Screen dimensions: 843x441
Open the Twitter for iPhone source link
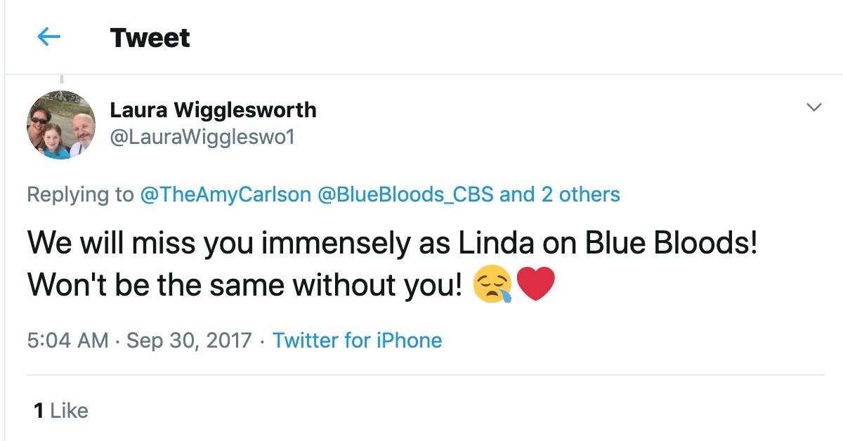point(357,341)
